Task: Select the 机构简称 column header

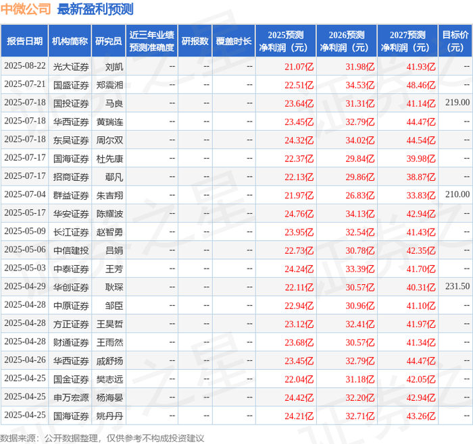Action: click(70, 41)
